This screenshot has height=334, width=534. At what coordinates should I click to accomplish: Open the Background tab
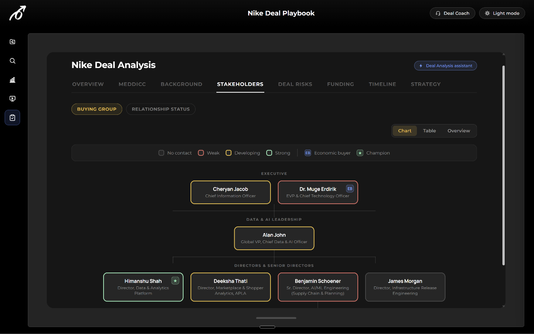[182, 84]
